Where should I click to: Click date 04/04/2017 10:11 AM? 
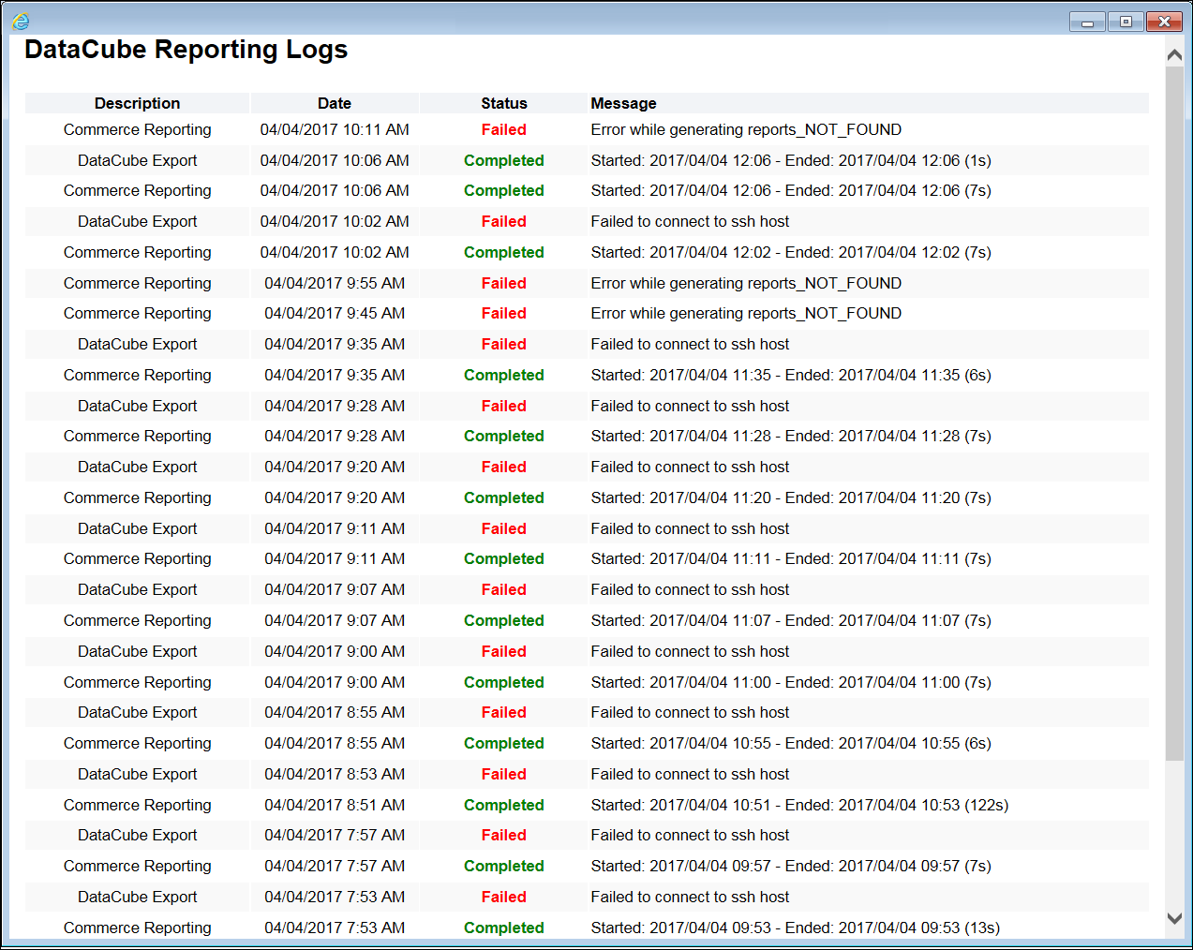[335, 129]
